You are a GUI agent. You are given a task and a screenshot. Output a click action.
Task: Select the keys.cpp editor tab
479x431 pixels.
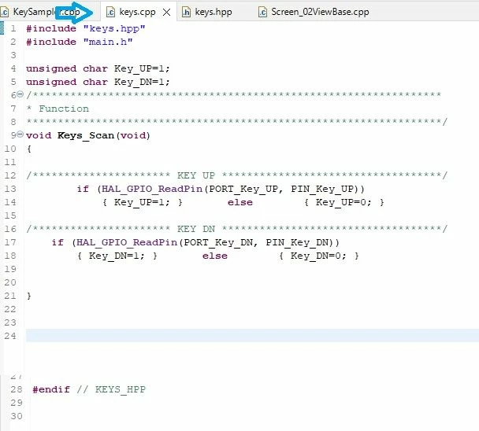pos(137,12)
